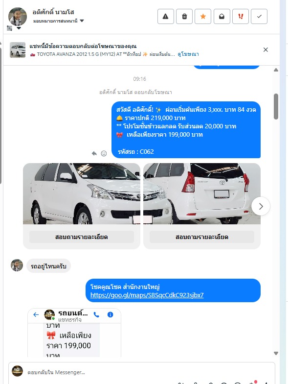Viewport: 288px width, 384px height.
Task: Open the view ad link in banner
Action: pyautogui.click(x=188, y=54)
